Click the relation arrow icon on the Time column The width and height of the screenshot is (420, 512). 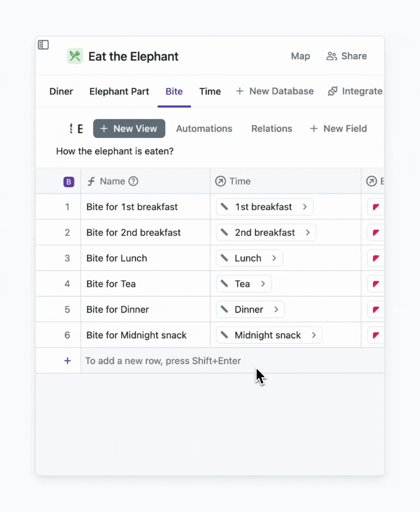[220, 181]
